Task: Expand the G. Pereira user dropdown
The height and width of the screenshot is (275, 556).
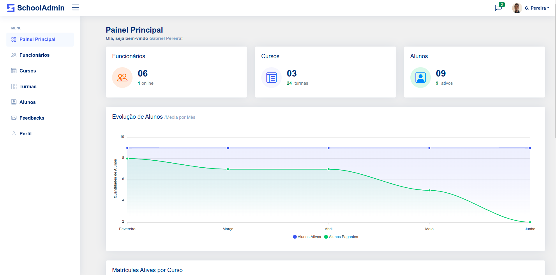Action: 537,8
